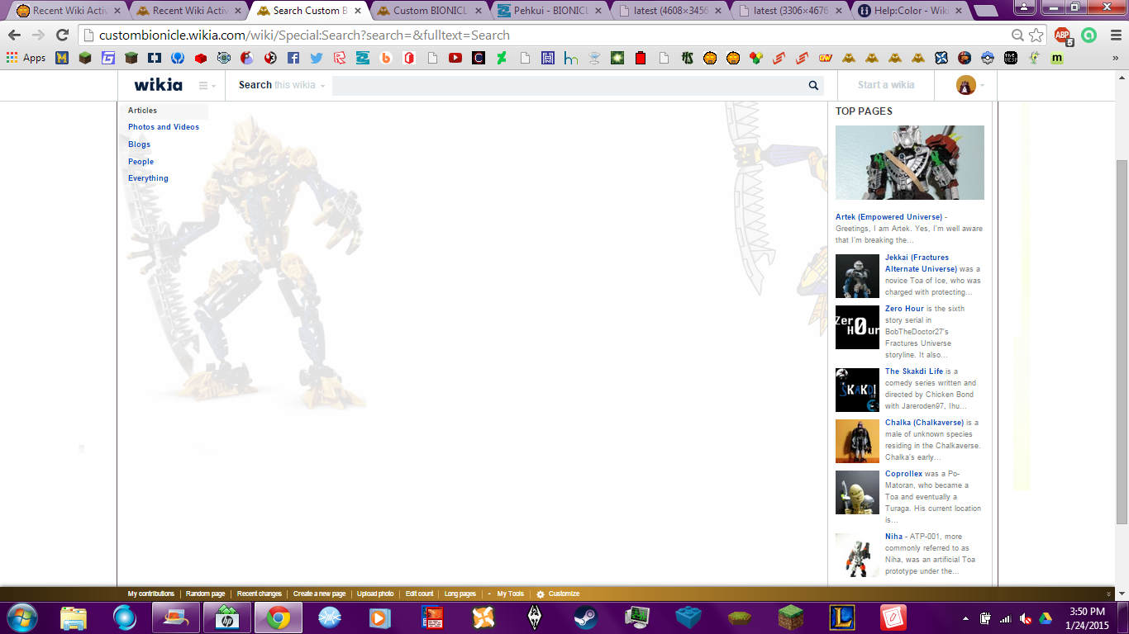
Task: Click the page vertical scrollbar
Action: click(1122, 341)
